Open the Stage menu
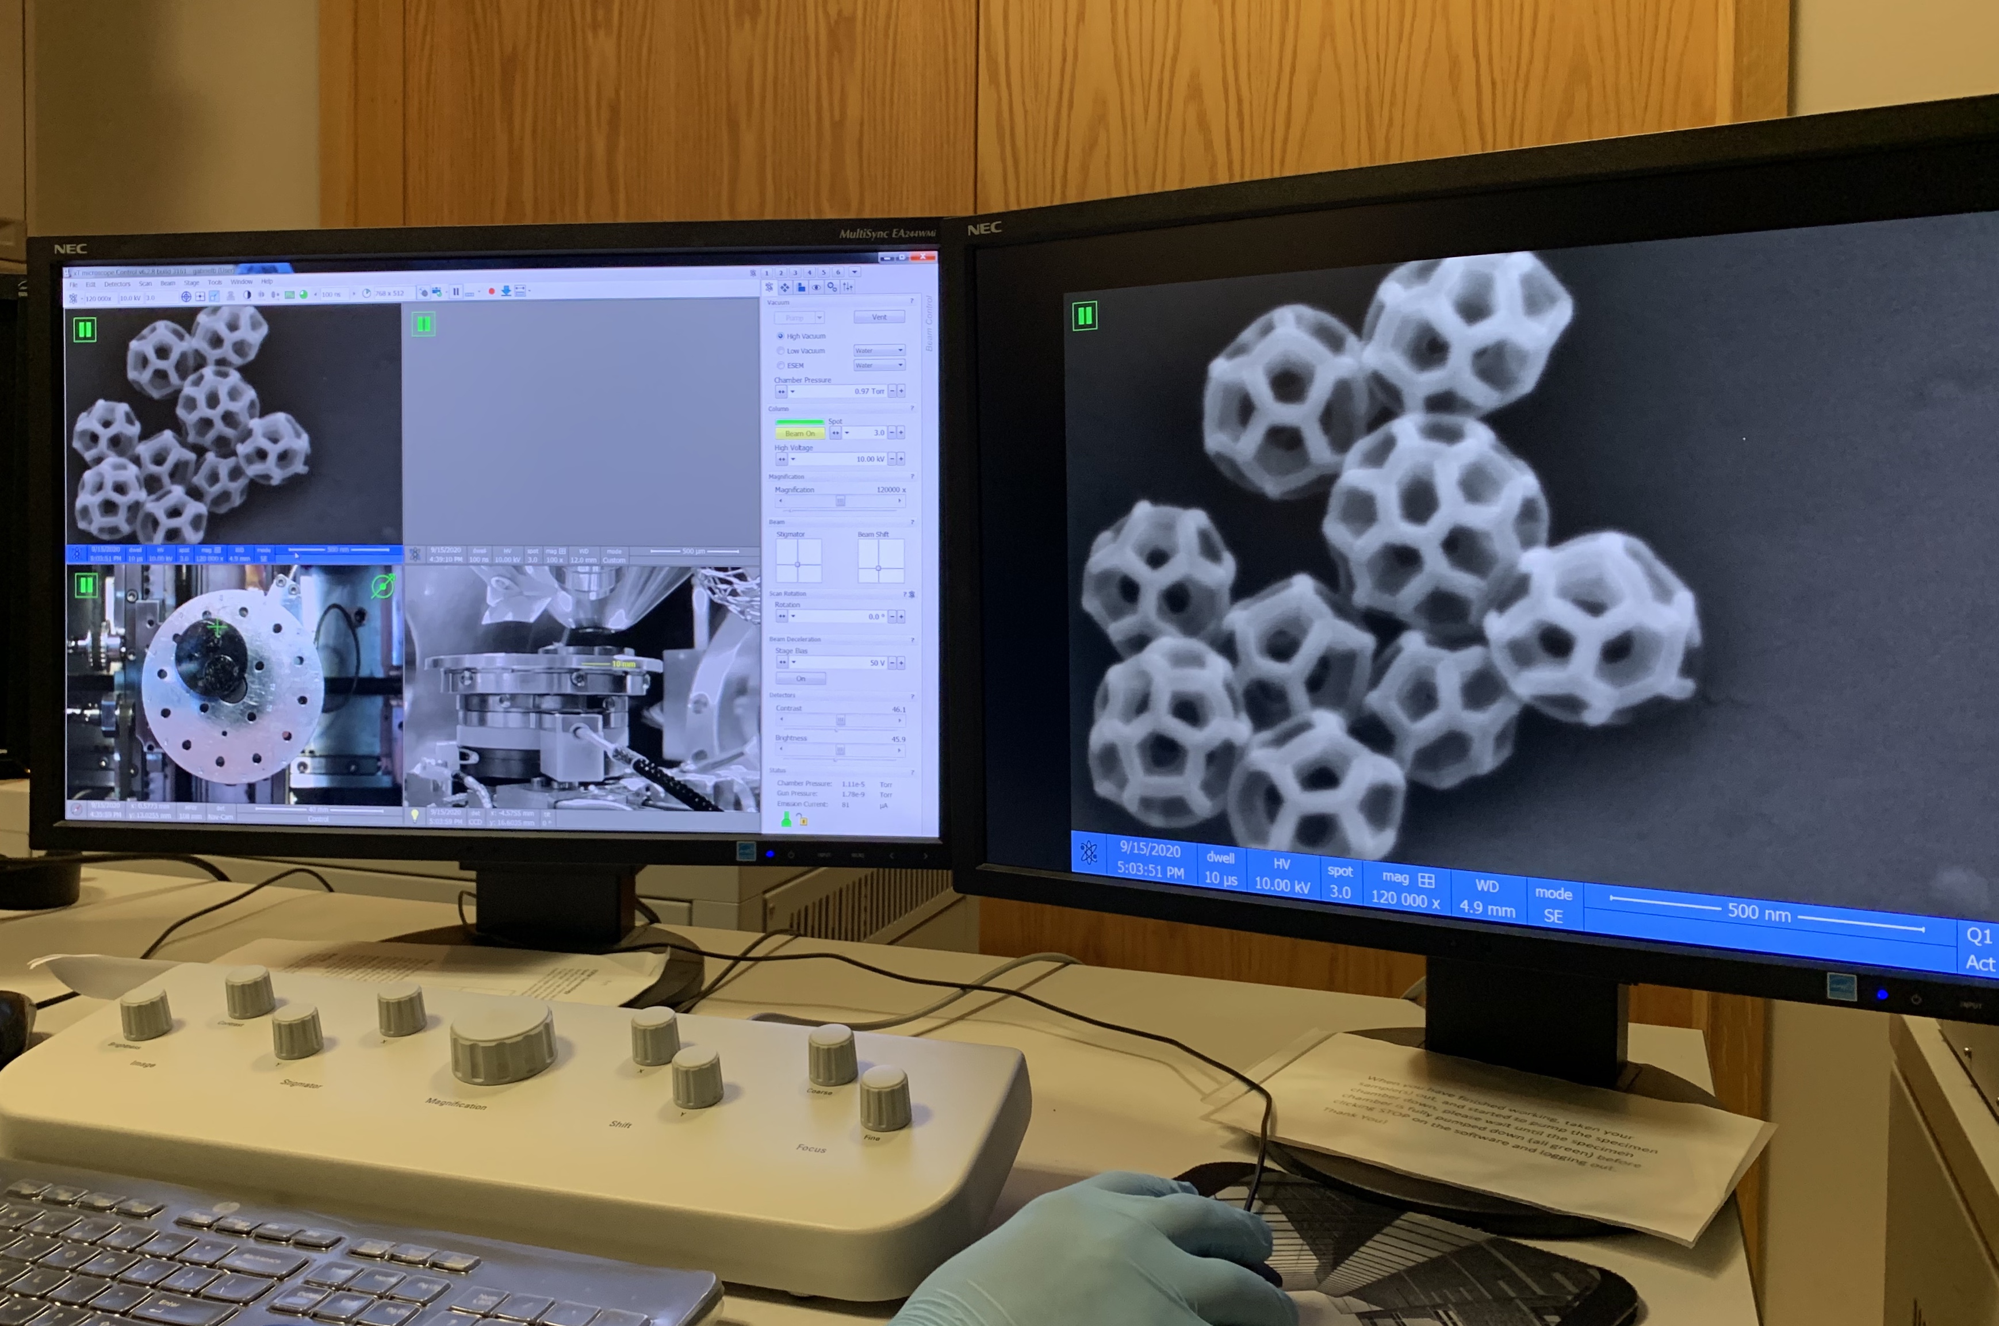Image resolution: width=1999 pixels, height=1326 pixels. (192, 283)
